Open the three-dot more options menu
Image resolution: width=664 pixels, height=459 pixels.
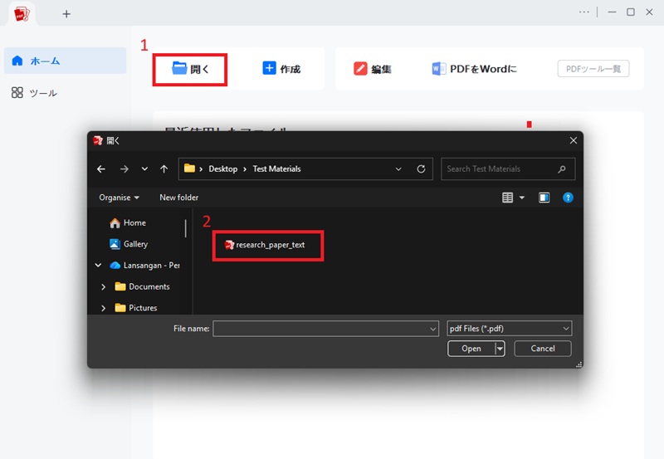[584, 12]
